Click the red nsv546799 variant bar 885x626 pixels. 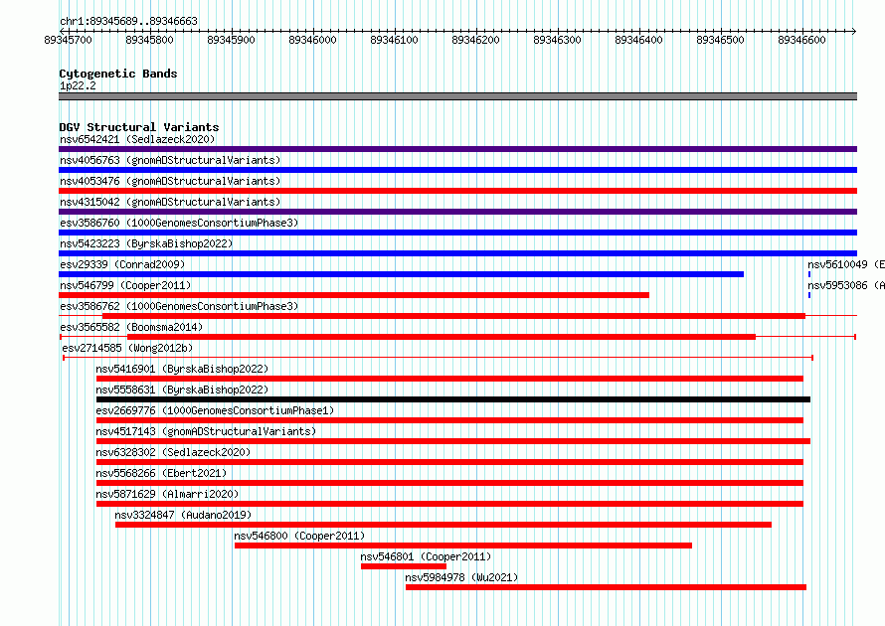point(354,295)
